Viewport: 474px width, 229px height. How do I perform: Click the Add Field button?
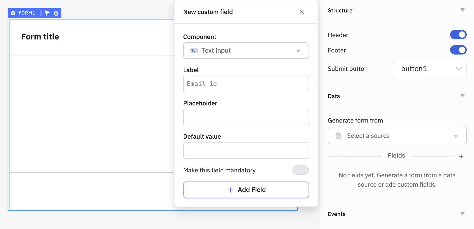(246, 190)
